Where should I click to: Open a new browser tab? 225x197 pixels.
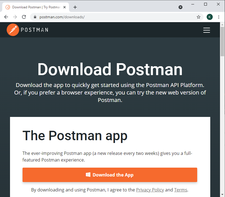click(75, 7)
